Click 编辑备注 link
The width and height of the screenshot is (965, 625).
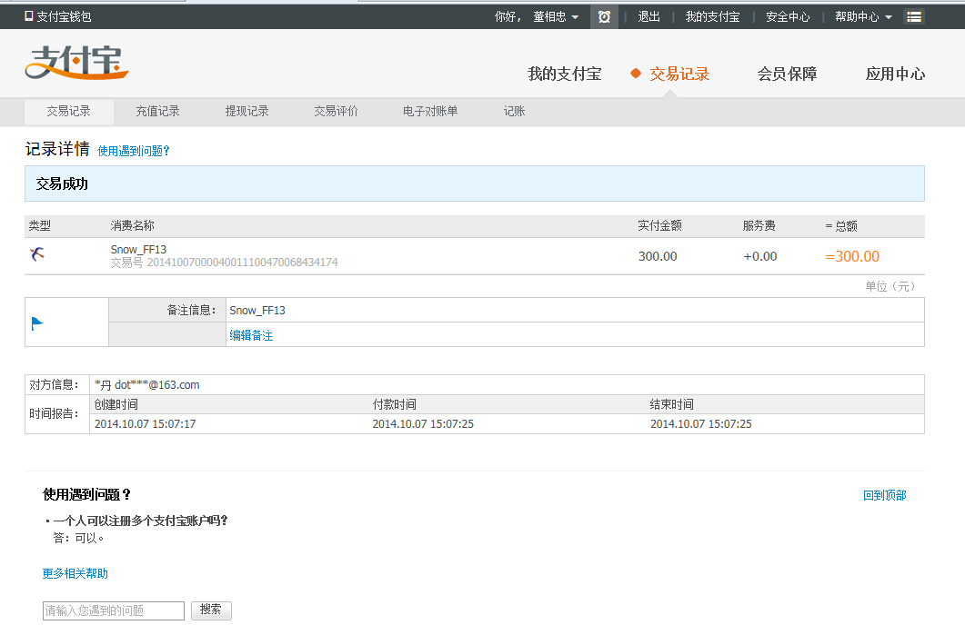pyautogui.click(x=251, y=335)
